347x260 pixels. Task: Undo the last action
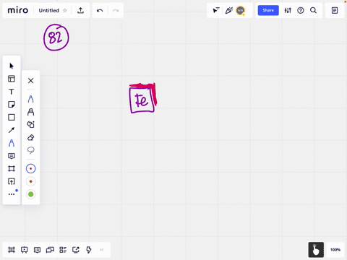[x=100, y=11]
